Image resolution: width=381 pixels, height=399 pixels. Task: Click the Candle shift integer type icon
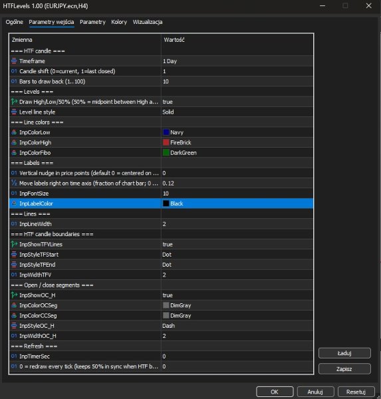[14, 71]
